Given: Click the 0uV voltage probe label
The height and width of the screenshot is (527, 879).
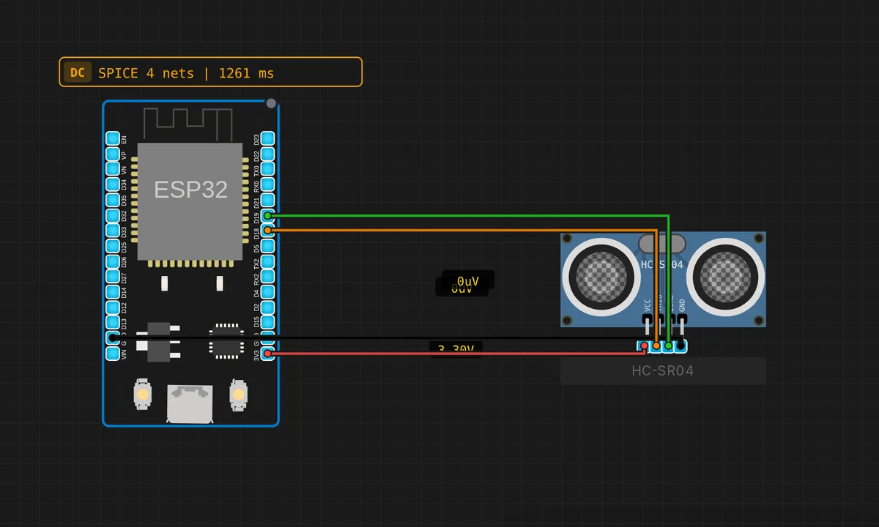Looking at the screenshot, I should pyautogui.click(x=467, y=281).
